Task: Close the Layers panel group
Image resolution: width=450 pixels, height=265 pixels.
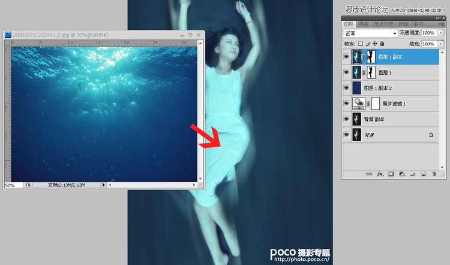Action: point(443,18)
